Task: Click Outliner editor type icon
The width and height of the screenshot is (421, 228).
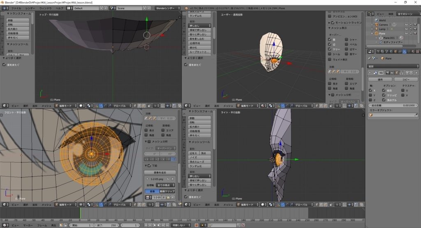Action: pyautogui.click(x=371, y=14)
